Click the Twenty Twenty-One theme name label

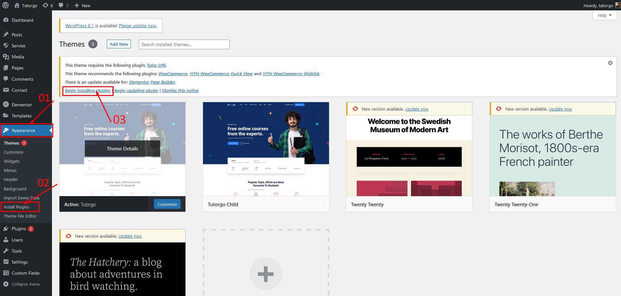click(x=516, y=204)
